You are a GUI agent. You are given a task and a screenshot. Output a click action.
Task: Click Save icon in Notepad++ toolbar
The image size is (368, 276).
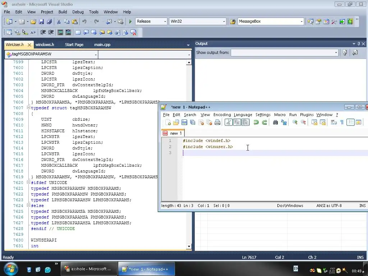pos(184,122)
